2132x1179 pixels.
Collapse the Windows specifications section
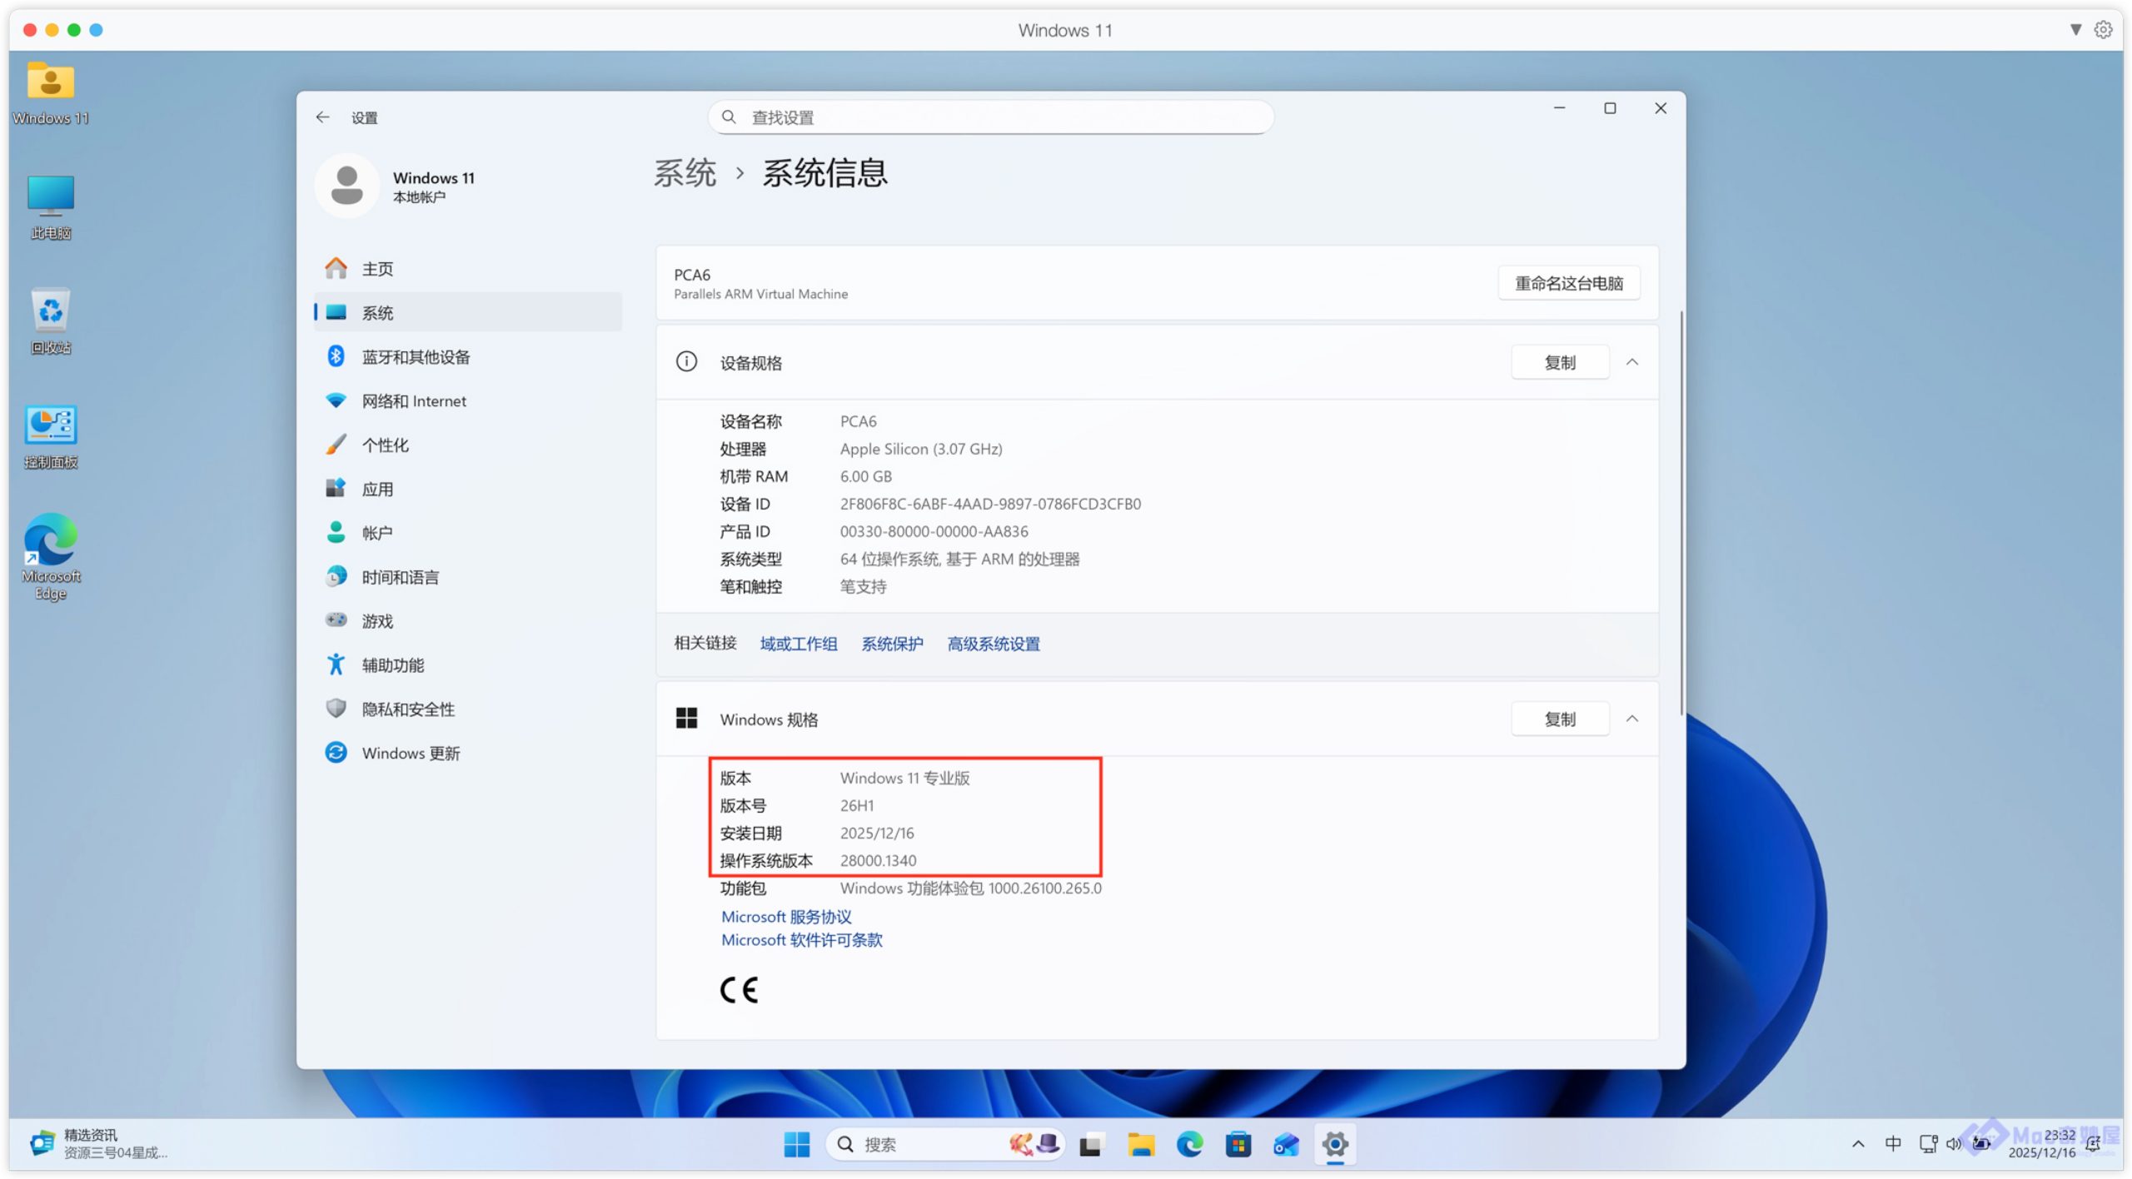pos(1631,719)
